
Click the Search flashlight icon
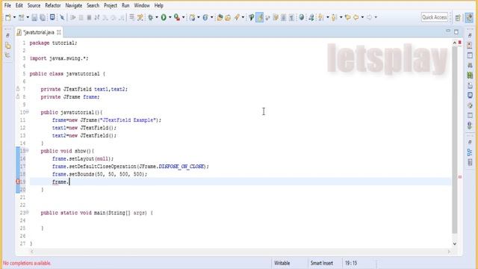click(x=238, y=17)
